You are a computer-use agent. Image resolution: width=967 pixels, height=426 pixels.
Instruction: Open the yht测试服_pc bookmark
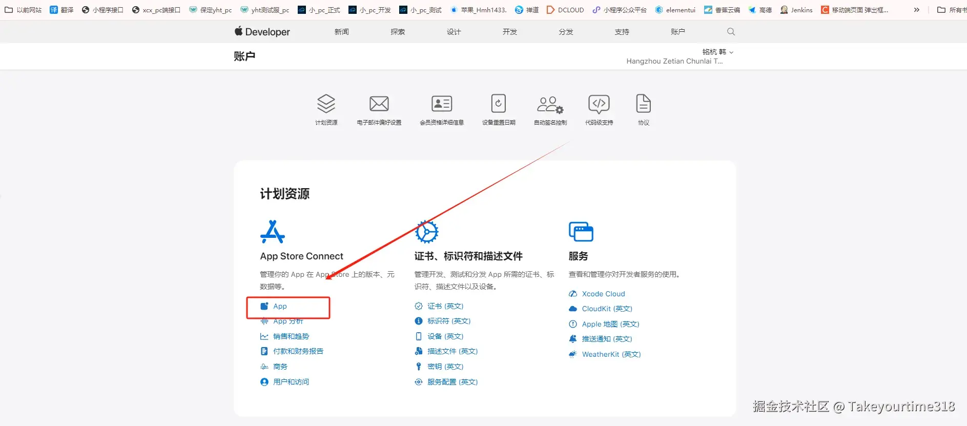pyautogui.click(x=264, y=10)
